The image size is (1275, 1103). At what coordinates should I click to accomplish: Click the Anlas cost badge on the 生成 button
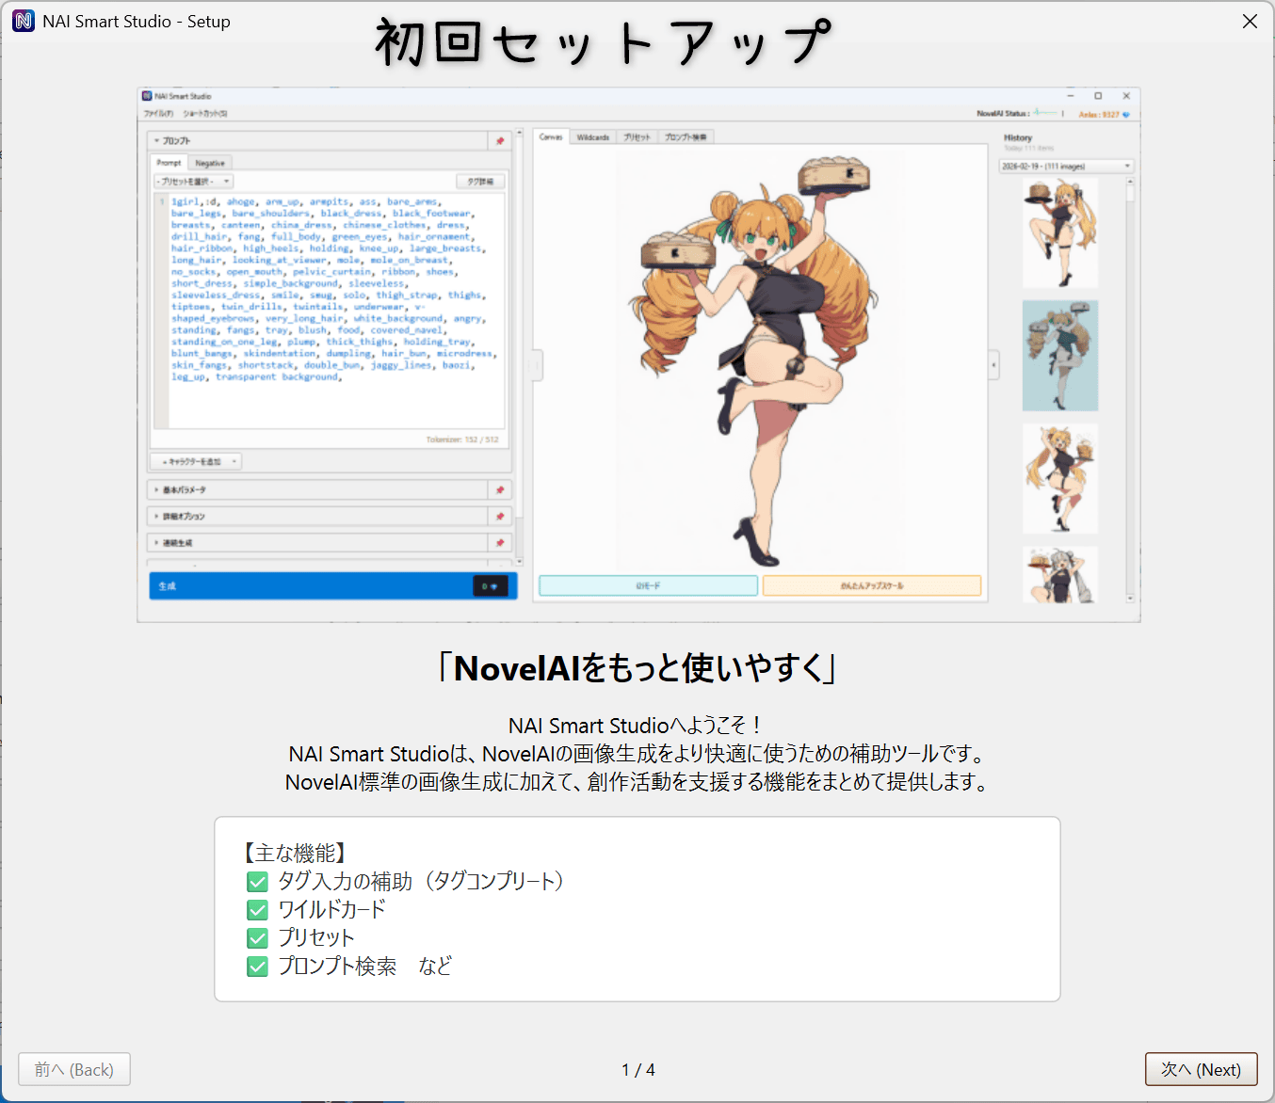coord(490,585)
